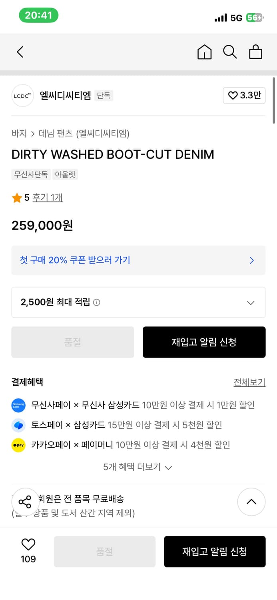Image resolution: width=277 pixels, height=600 pixels.
Task: Tap the share icon button
Action: pos(25,502)
